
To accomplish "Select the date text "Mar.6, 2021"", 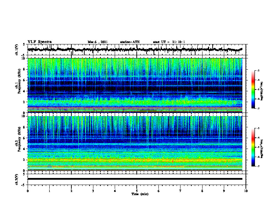I will [98, 42].
